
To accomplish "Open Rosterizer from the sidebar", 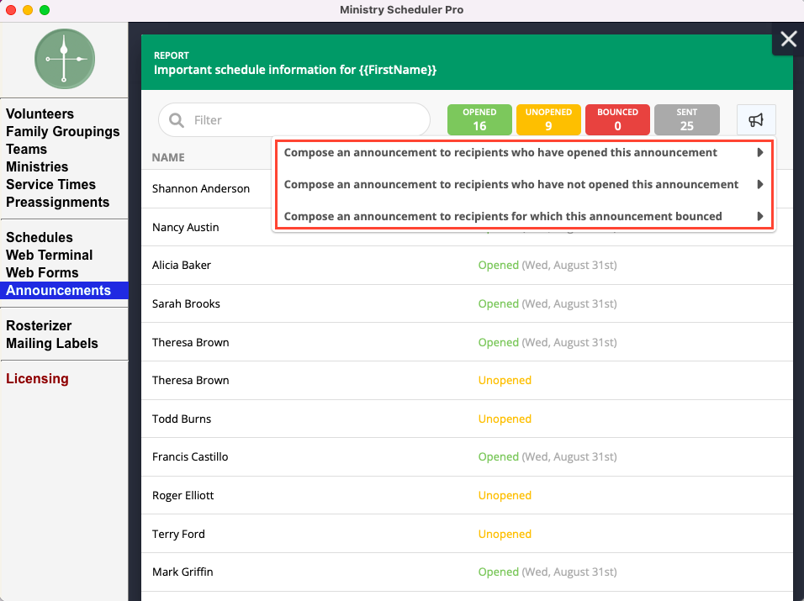I will tap(39, 325).
